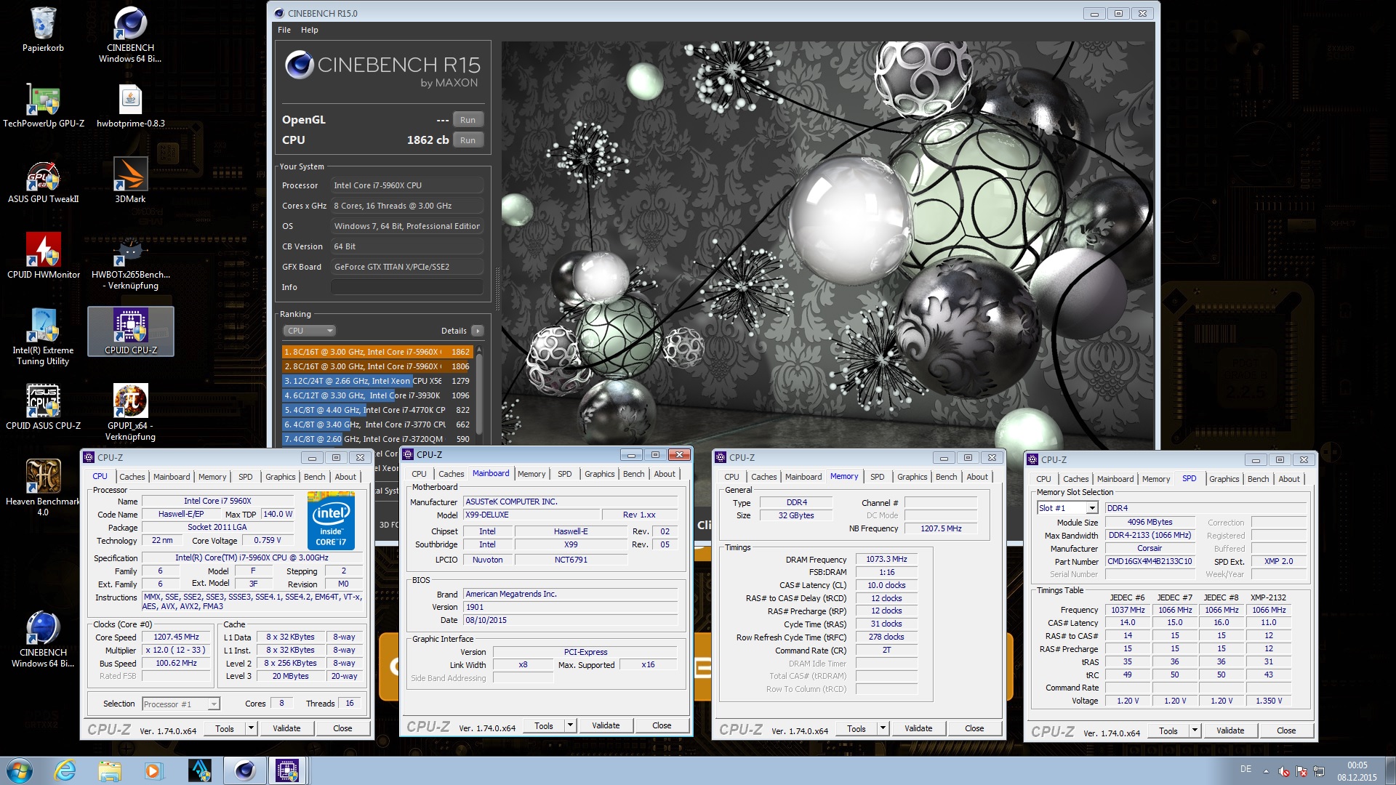Image resolution: width=1396 pixels, height=785 pixels.
Task: Expand Tools arrow in SPD CPU-Z window
Action: [1195, 730]
